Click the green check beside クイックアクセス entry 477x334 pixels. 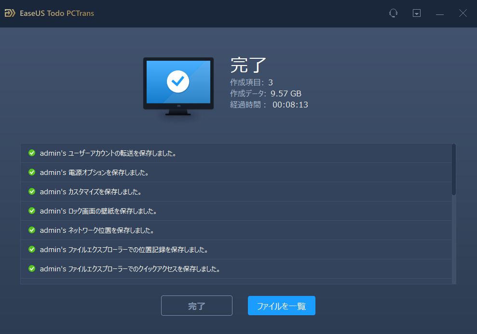31,268
